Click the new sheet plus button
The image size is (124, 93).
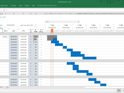tap(7, 87)
